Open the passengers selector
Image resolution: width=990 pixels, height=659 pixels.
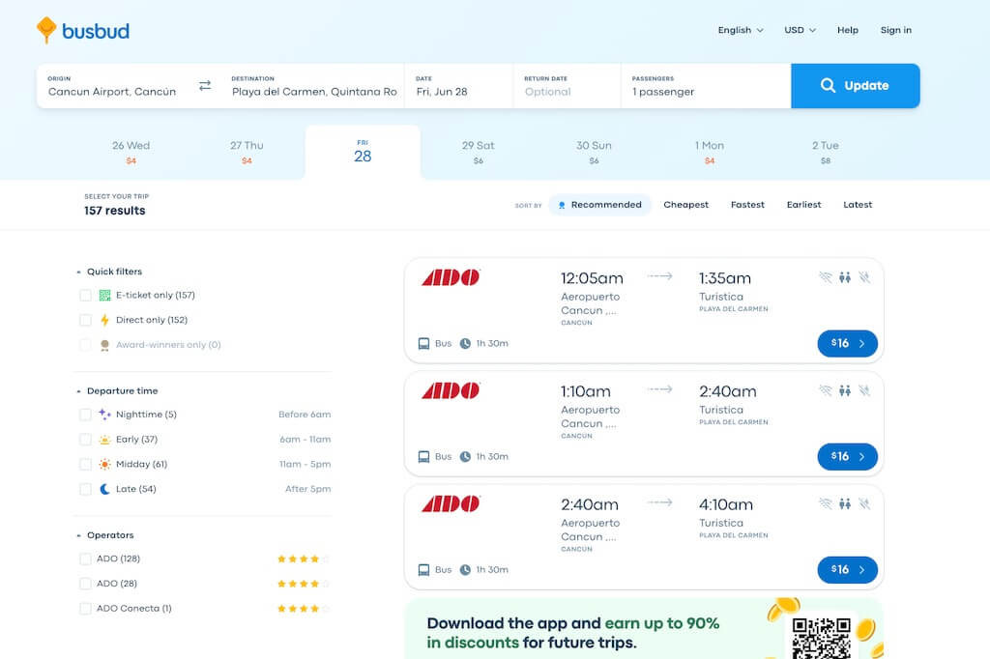706,86
